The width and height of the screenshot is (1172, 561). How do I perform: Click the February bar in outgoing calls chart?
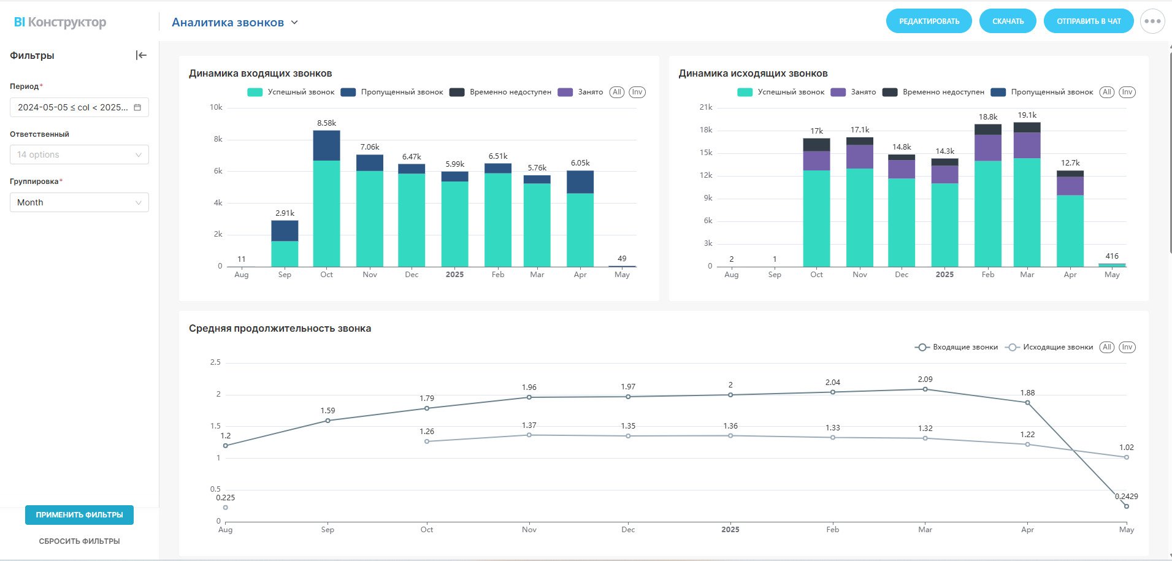point(988,196)
